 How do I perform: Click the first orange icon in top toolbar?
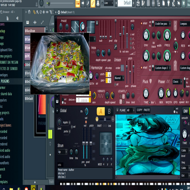(77, 4)
